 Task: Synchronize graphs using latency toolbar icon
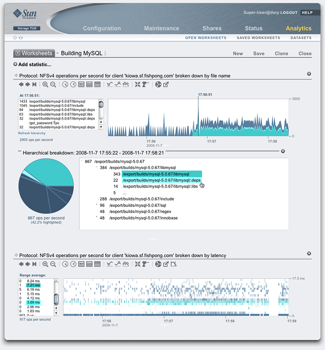tap(138, 264)
